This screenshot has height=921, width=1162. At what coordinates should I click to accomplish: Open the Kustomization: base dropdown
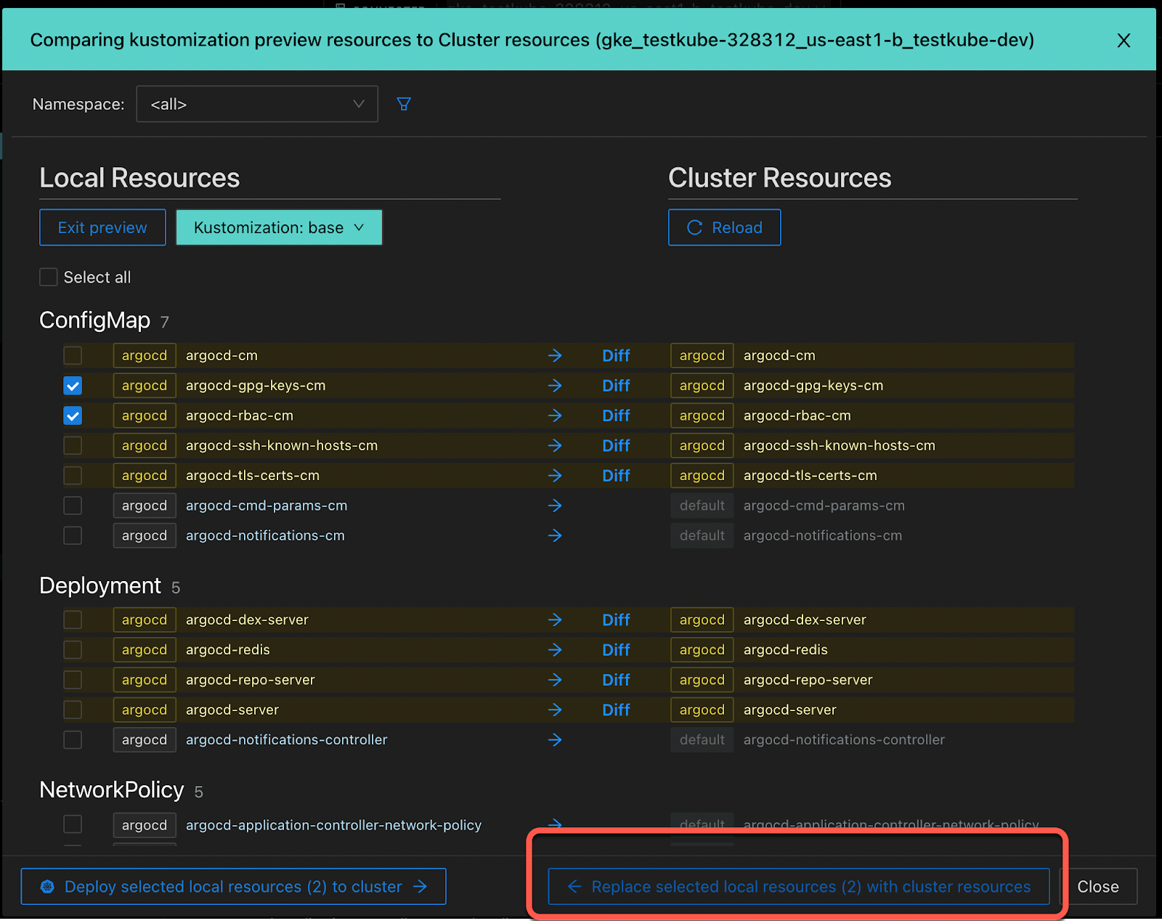pyautogui.click(x=279, y=227)
